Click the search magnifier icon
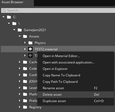This screenshot has width=115, height=112. click(4, 10)
